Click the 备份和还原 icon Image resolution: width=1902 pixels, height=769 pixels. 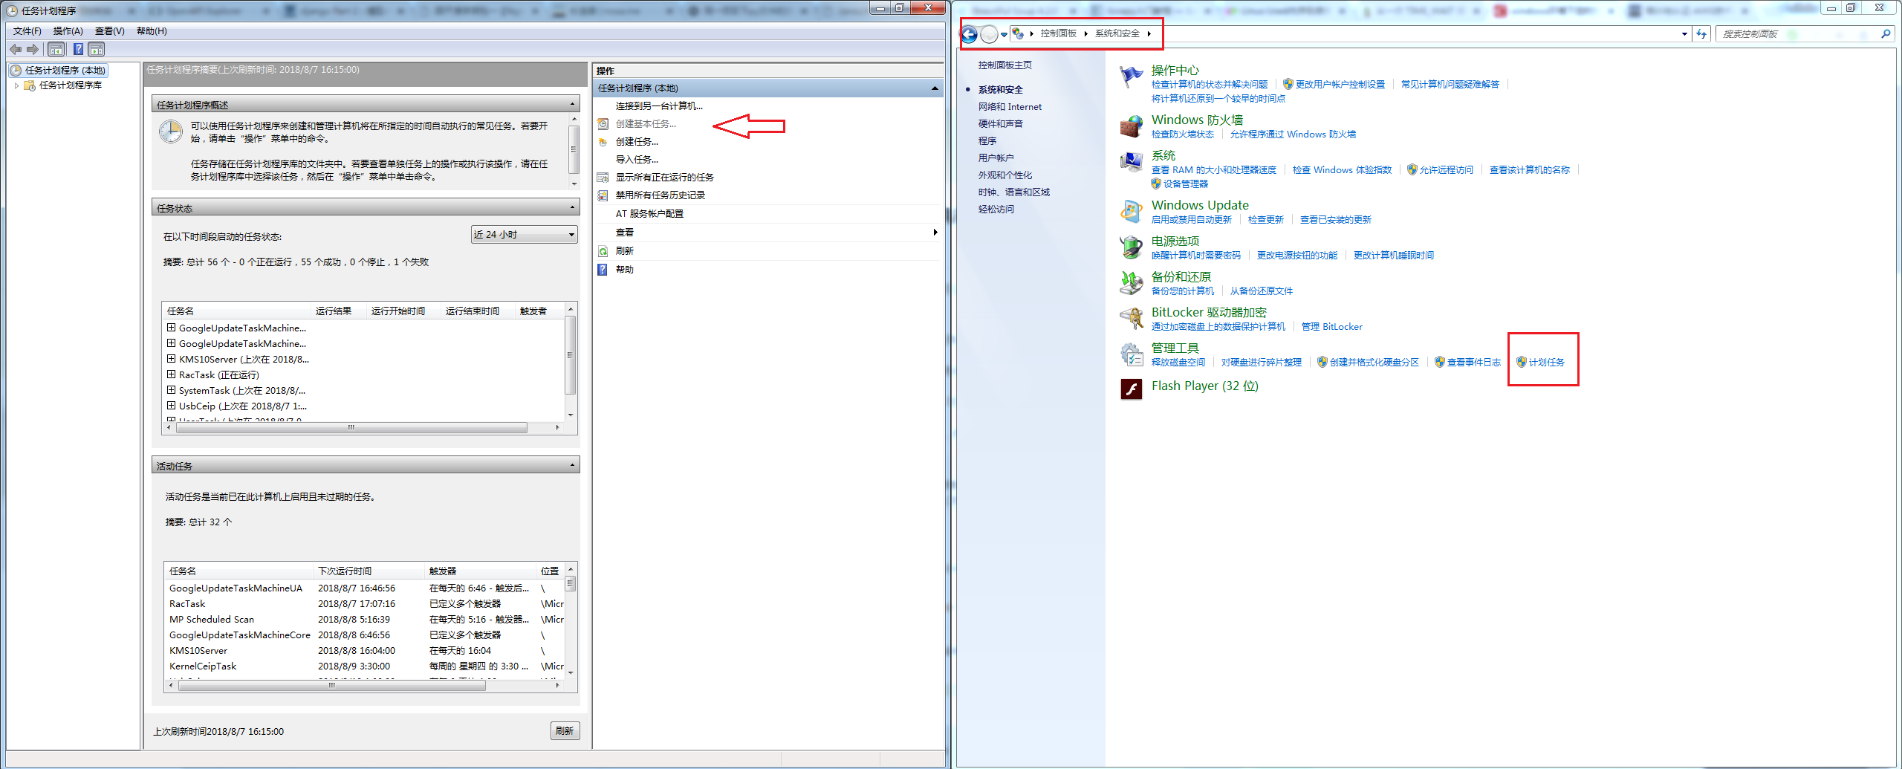coord(1131,283)
